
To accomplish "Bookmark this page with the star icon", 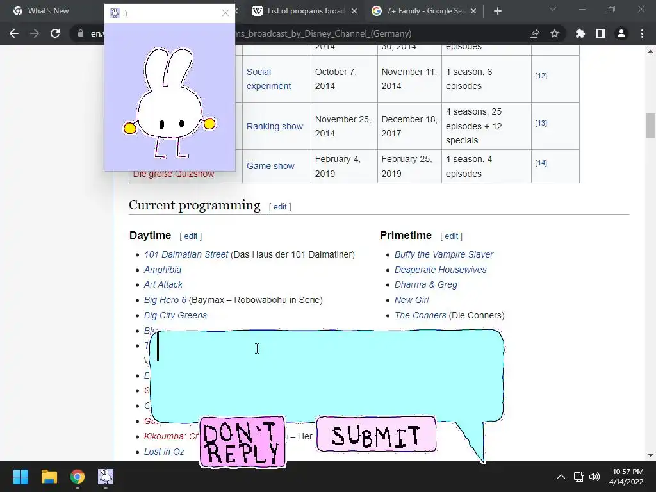I will pos(555,33).
